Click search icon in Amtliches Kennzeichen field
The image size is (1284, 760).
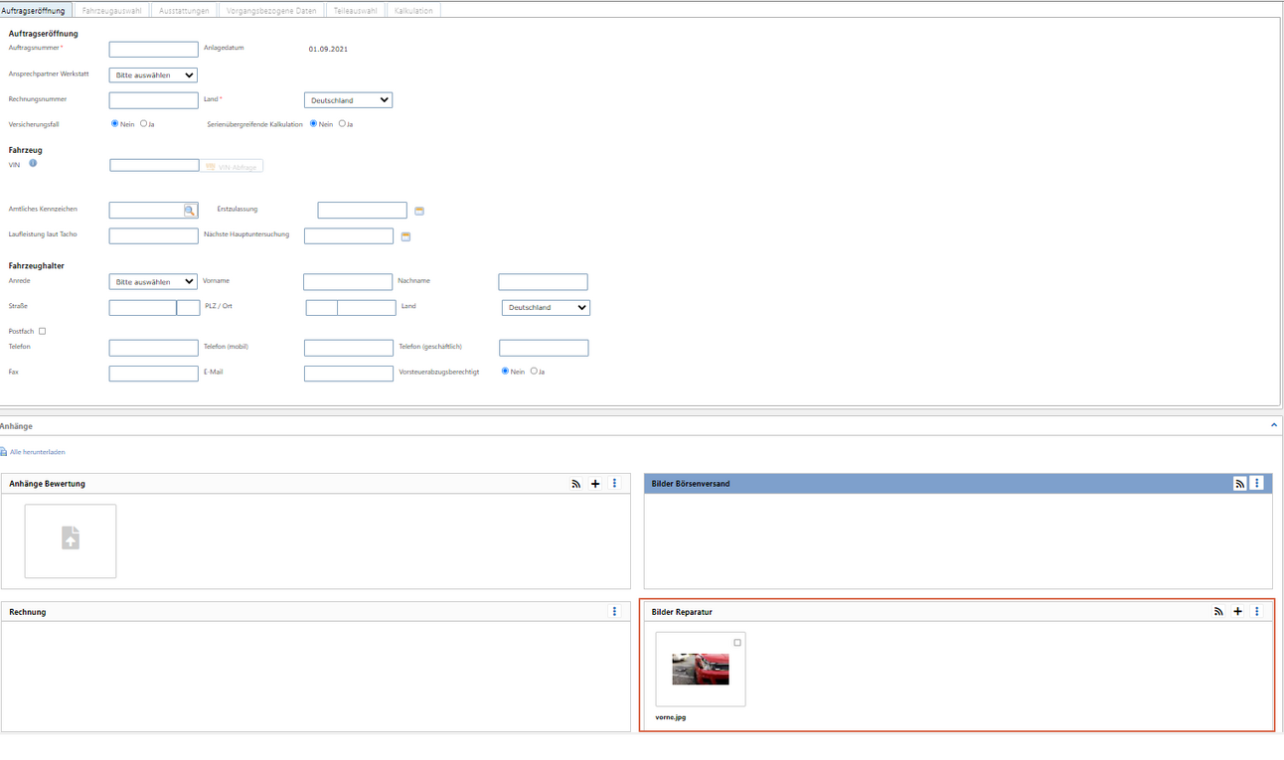[190, 211]
